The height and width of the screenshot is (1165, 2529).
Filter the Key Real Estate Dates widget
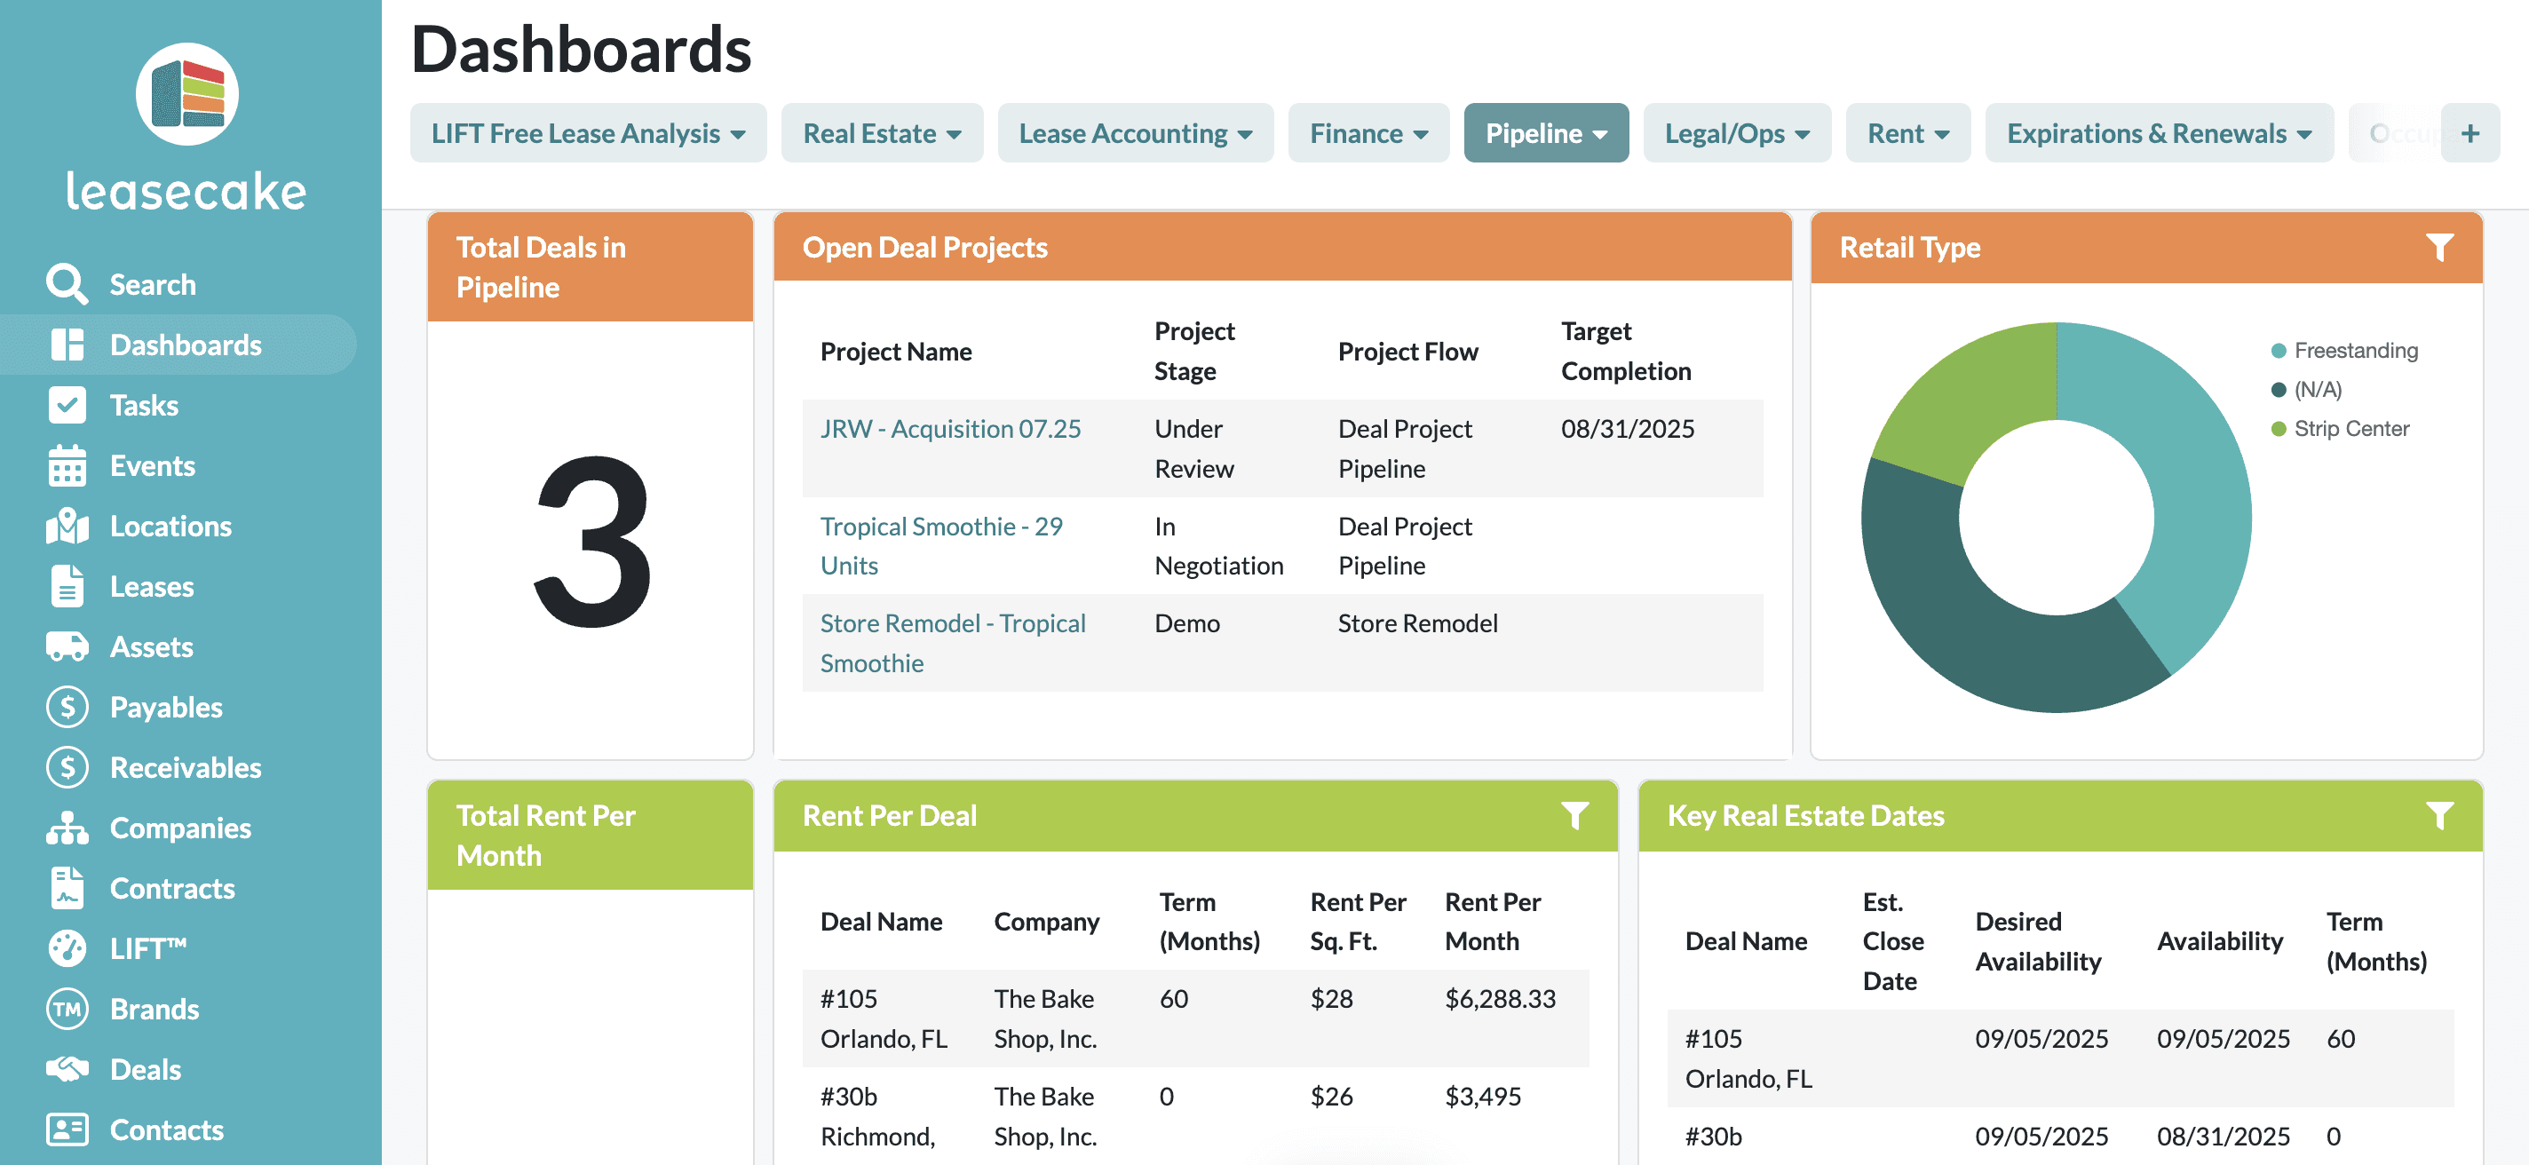(2438, 816)
